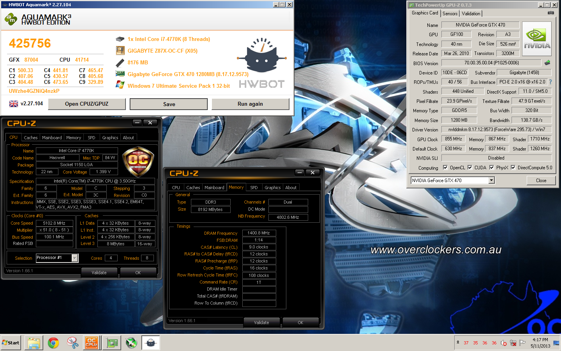
Task: Click the BIOS Version field 70.00.35.00.04
Action: point(491,63)
